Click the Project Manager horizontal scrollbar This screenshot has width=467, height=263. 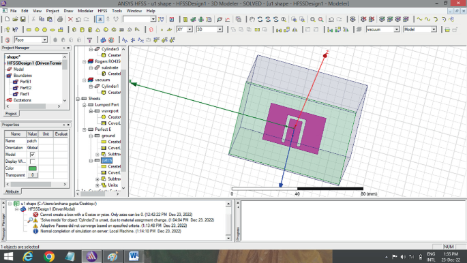tap(33, 106)
